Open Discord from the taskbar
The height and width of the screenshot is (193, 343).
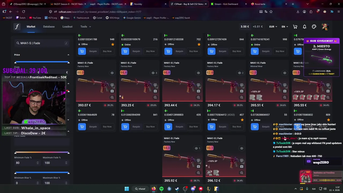click(193, 189)
